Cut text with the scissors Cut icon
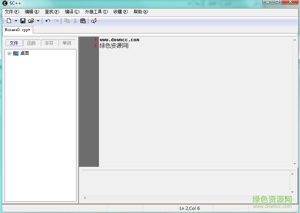Viewport: 300px width, 213px height. (75, 20)
